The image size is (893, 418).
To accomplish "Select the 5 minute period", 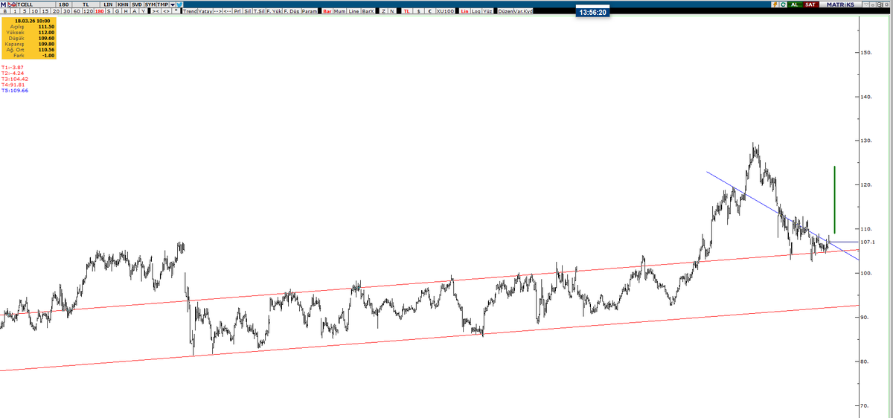I will [25, 12].
